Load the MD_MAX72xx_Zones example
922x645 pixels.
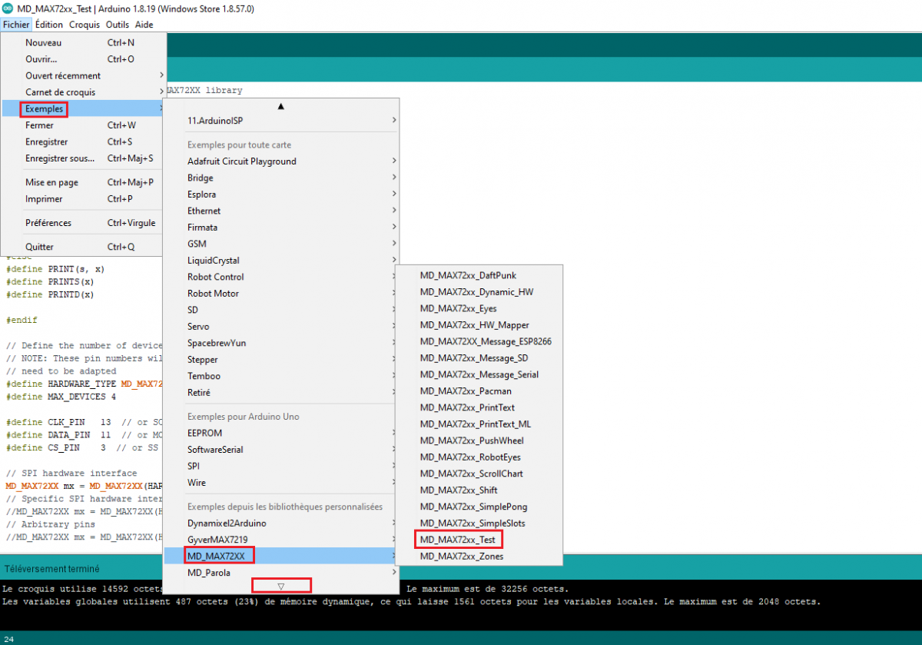click(479, 557)
